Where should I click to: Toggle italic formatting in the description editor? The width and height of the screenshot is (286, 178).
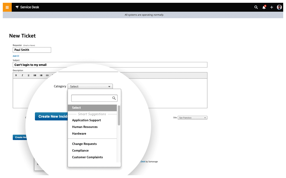coord(22,75)
